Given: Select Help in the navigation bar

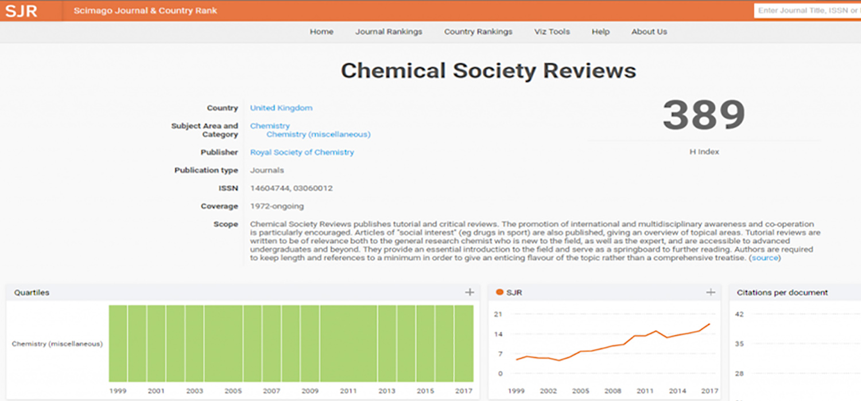Looking at the screenshot, I should pyautogui.click(x=600, y=32).
